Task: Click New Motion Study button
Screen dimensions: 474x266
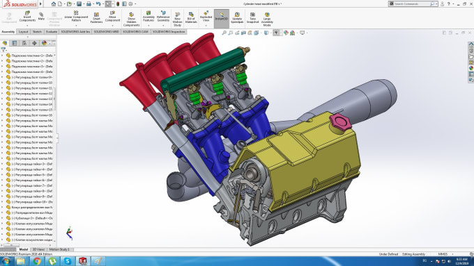Action: pos(178,19)
